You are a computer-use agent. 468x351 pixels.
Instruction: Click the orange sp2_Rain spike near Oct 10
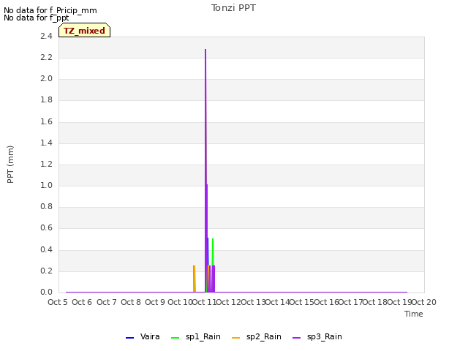click(195, 279)
